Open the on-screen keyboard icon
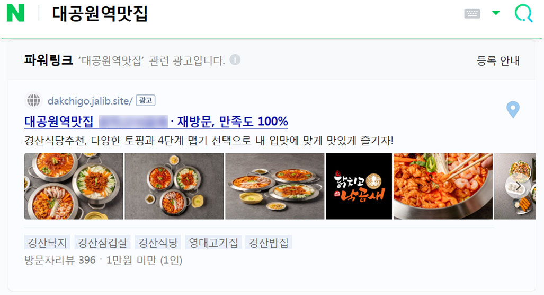 [x=472, y=14]
